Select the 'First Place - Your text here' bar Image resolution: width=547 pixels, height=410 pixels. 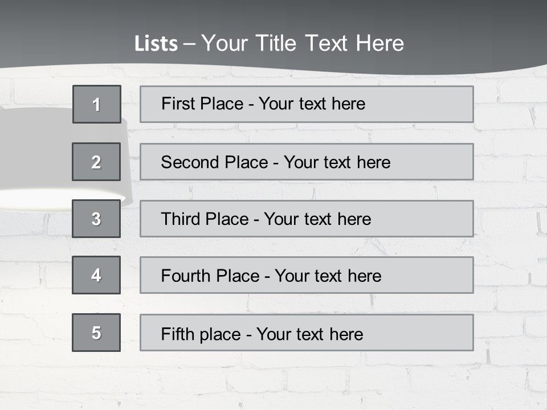(x=307, y=104)
